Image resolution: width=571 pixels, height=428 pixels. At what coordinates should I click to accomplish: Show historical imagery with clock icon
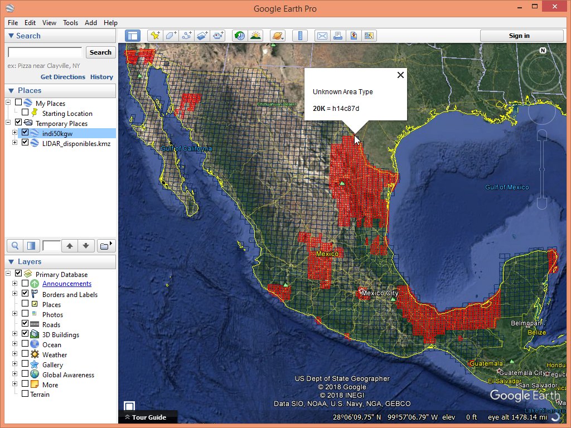pyautogui.click(x=240, y=36)
